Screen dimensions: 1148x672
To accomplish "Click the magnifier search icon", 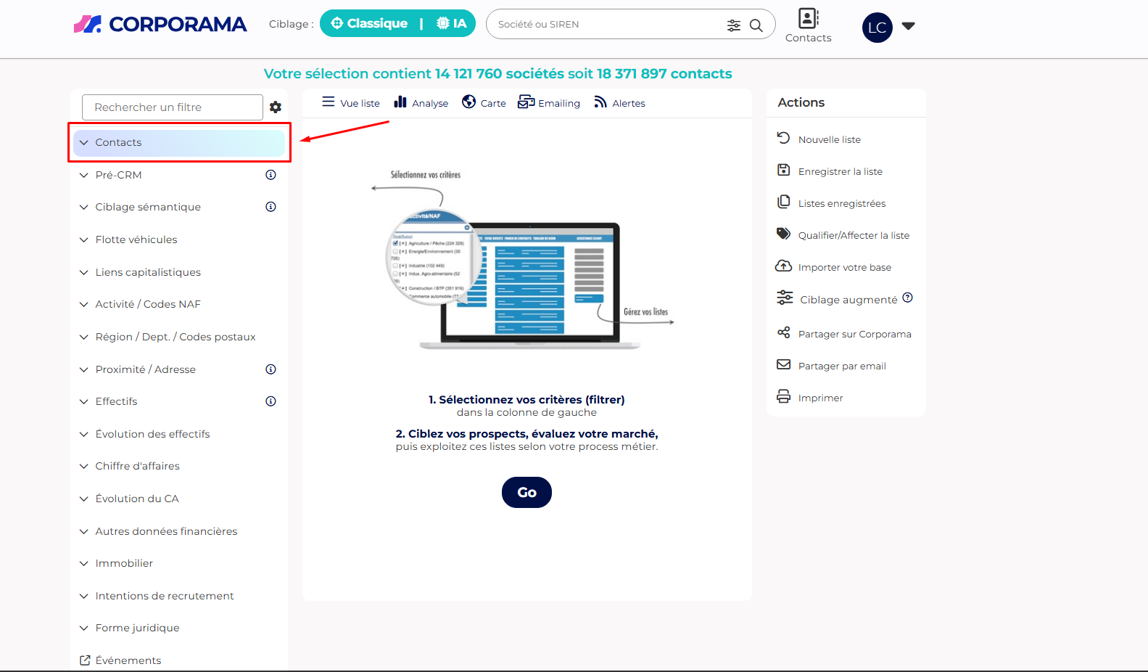I will (x=756, y=25).
